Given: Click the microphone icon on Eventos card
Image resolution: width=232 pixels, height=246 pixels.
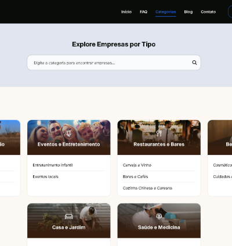Looking at the screenshot, I should pyautogui.click(x=68, y=133).
